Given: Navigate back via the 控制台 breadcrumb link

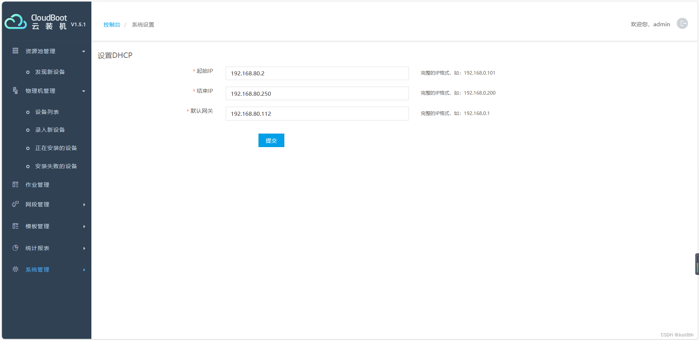Looking at the screenshot, I should 111,24.
